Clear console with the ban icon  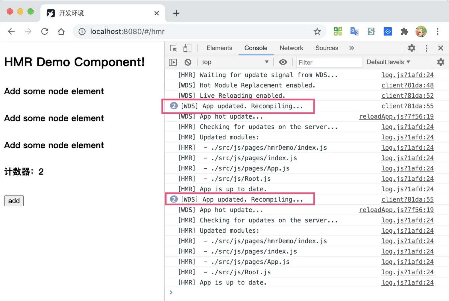[188, 62]
